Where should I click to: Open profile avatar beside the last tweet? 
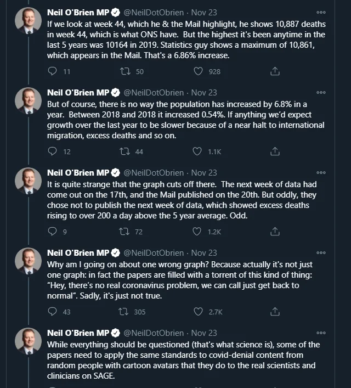coord(28,341)
